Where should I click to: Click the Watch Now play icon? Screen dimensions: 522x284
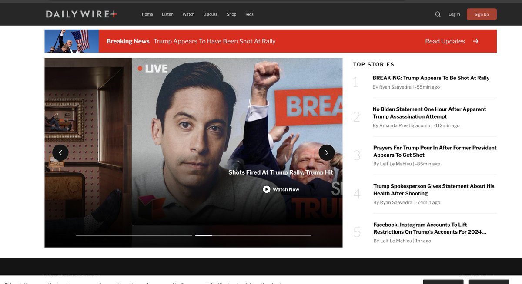click(x=267, y=189)
